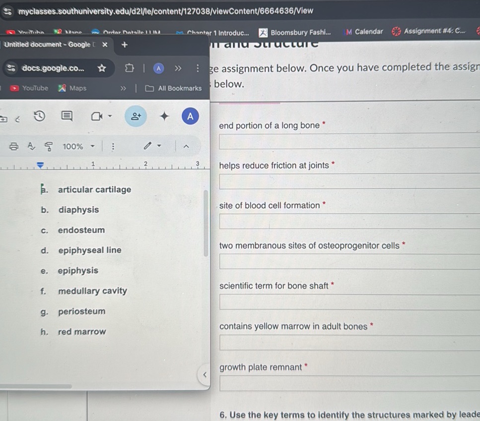Click the Share people icon
480x421 pixels.
(136, 116)
